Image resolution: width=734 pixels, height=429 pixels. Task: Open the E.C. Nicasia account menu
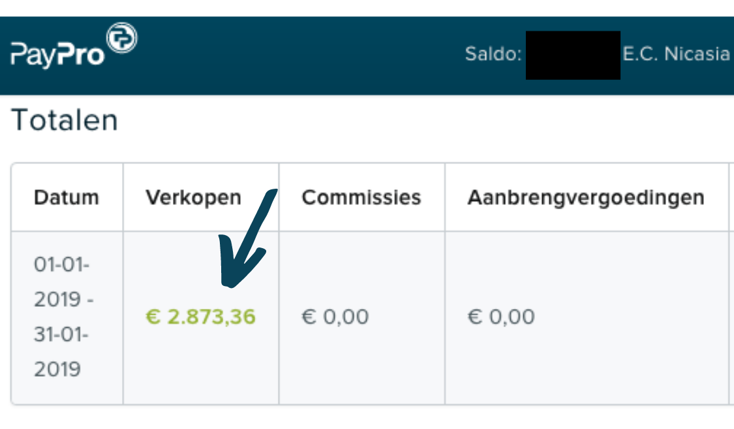click(x=676, y=54)
